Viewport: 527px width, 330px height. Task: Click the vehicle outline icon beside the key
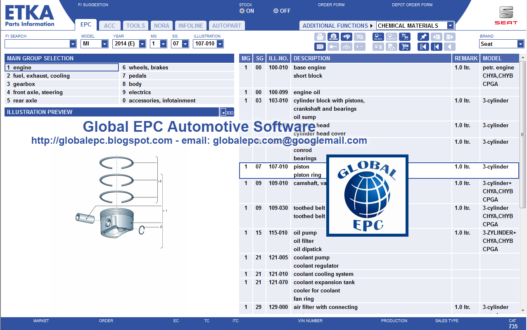pos(347,47)
